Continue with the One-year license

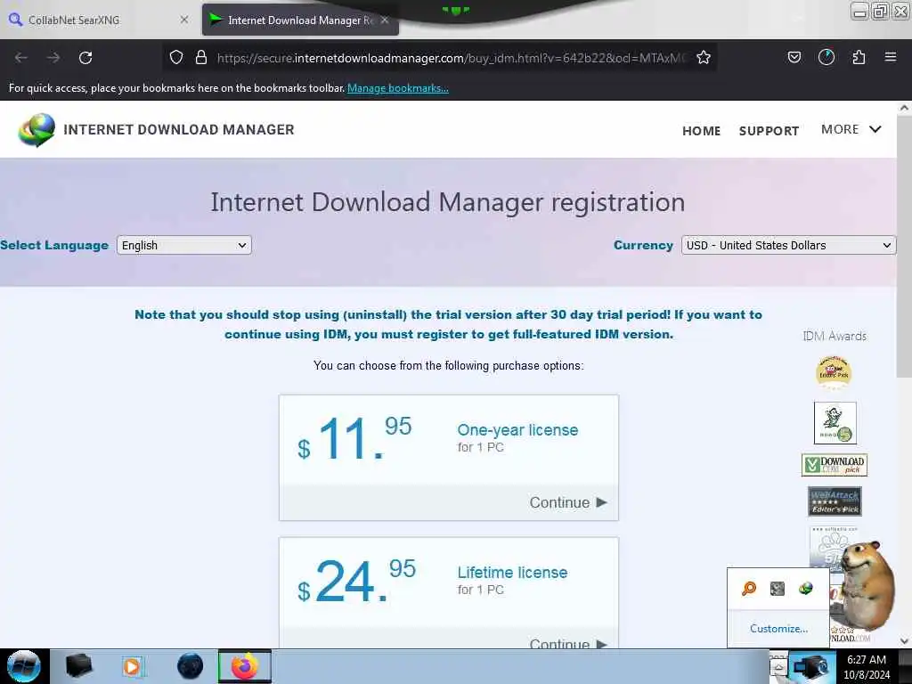pos(567,502)
